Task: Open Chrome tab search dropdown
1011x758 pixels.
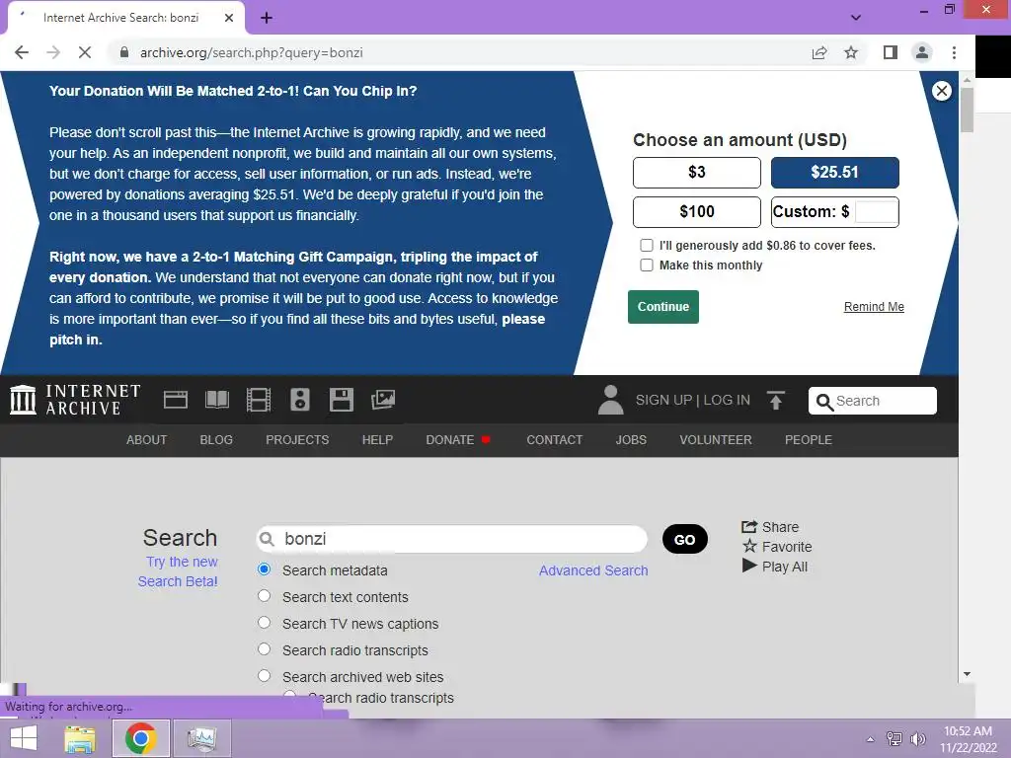Action: pos(856,18)
